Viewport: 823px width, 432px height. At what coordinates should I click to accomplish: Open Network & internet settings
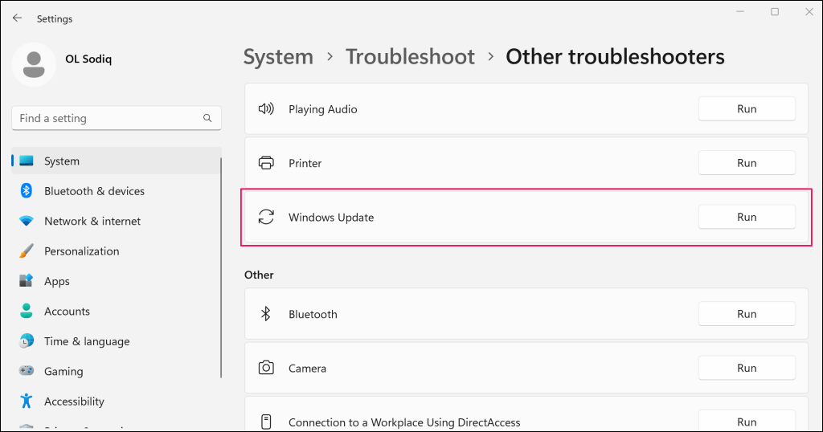click(92, 221)
